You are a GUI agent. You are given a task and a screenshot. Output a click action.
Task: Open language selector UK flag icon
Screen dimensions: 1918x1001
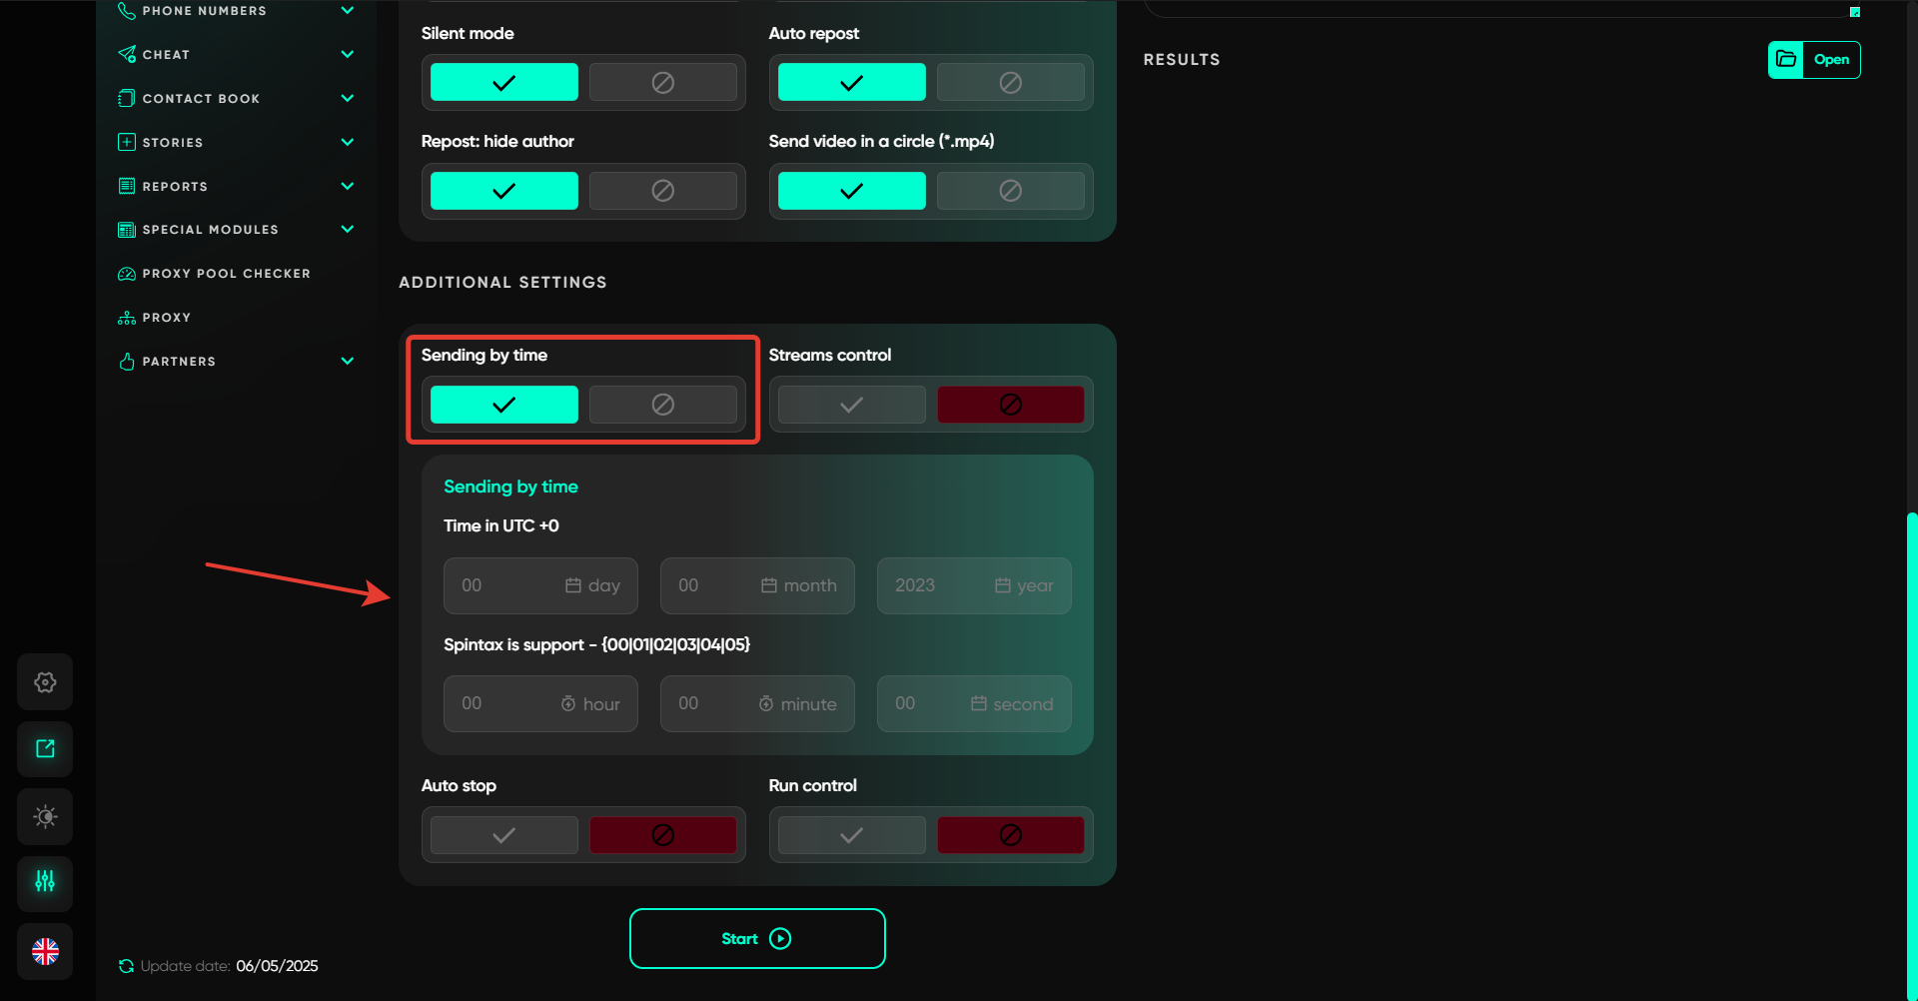[45, 951]
